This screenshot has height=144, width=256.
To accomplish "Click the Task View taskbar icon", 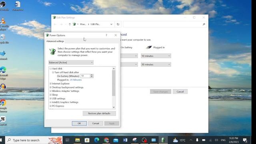I will coord(67,140).
